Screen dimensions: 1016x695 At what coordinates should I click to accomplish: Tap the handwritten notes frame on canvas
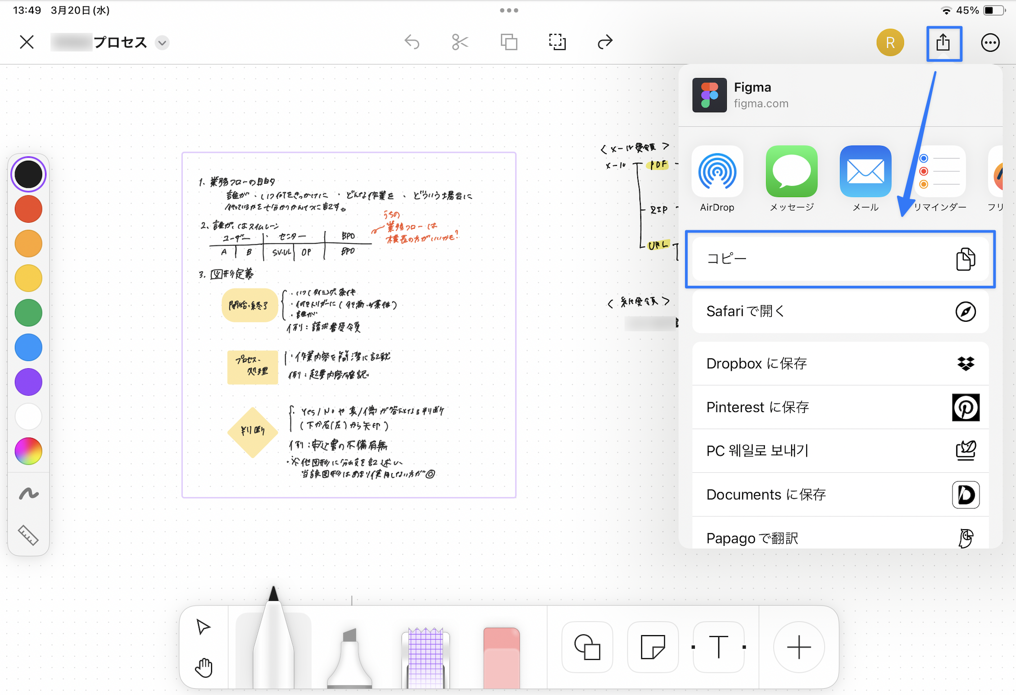pyautogui.click(x=349, y=325)
